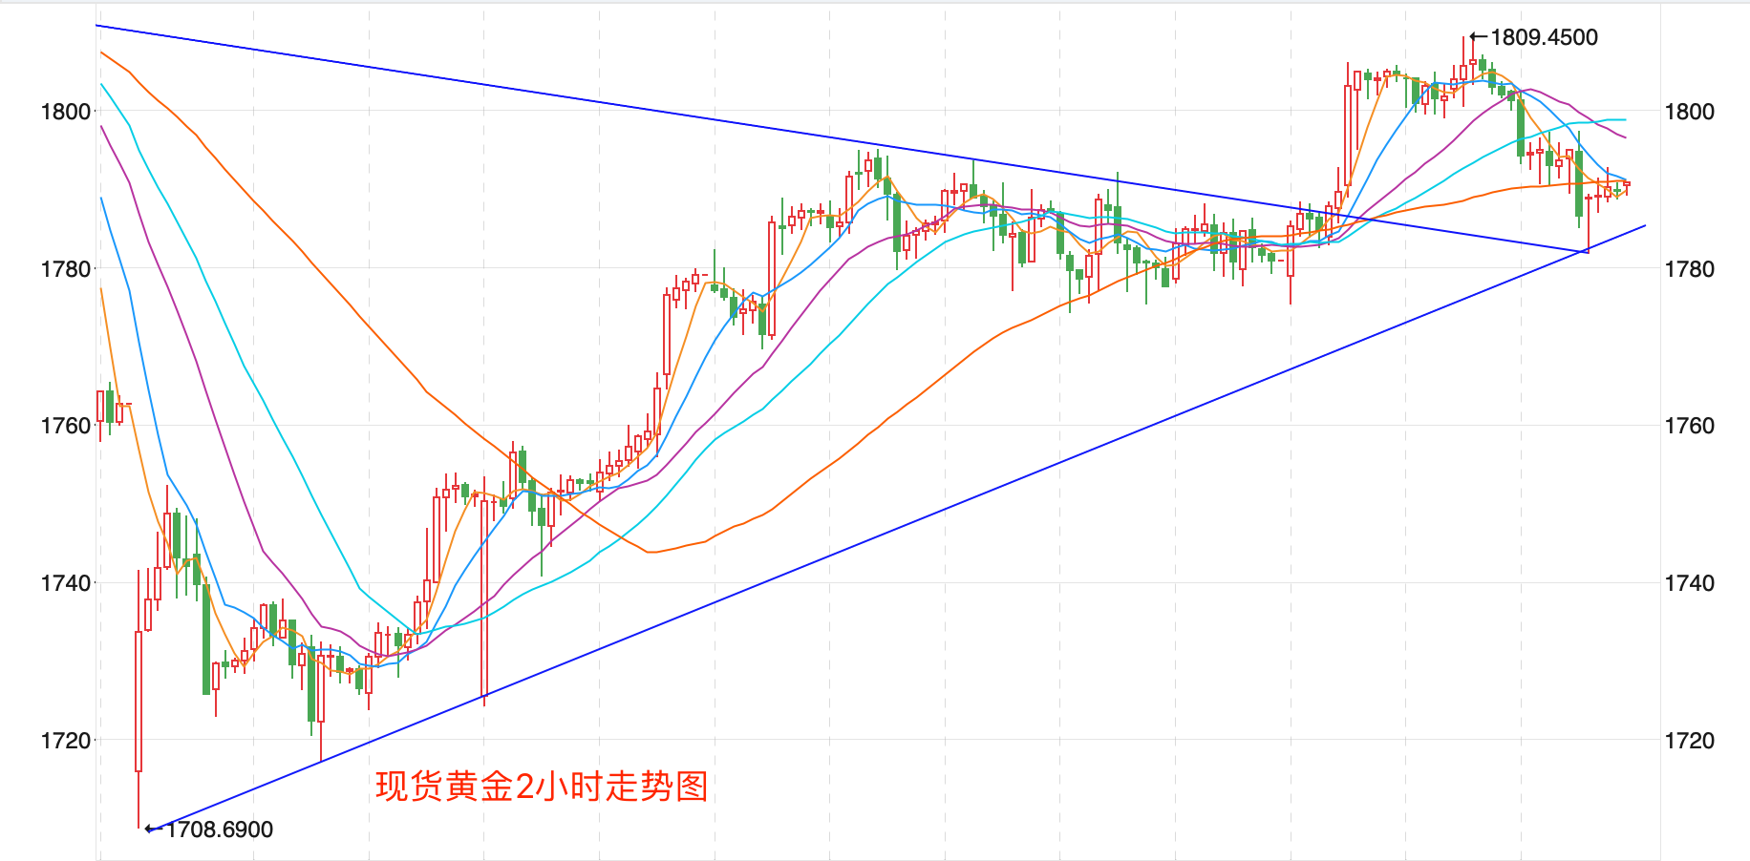Image resolution: width=1750 pixels, height=861 pixels.
Task: Click the 1720 label on left price axis
Action: click(x=65, y=741)
